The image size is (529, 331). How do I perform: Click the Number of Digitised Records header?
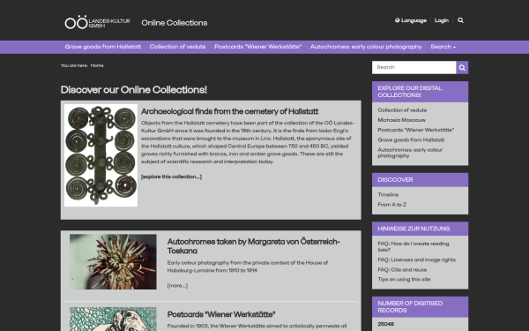[x=420, y=307]
